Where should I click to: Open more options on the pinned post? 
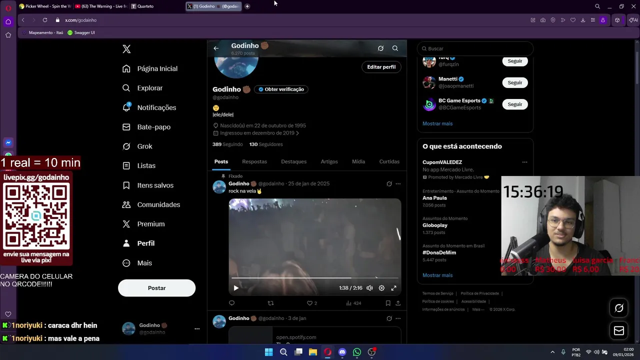(398, 184)
